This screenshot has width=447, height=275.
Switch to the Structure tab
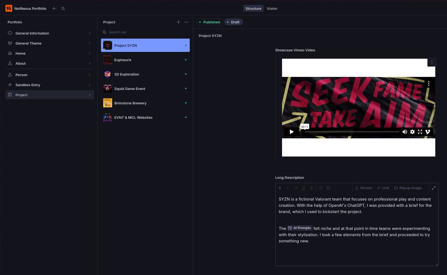point(253,9)
